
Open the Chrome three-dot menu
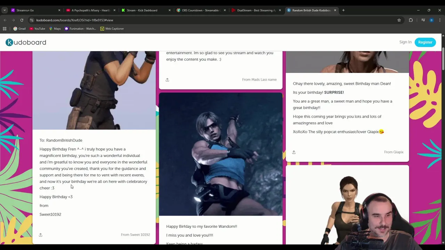[440, 20]
